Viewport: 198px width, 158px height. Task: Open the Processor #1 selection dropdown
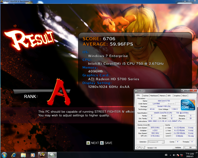tap(156, 142)
